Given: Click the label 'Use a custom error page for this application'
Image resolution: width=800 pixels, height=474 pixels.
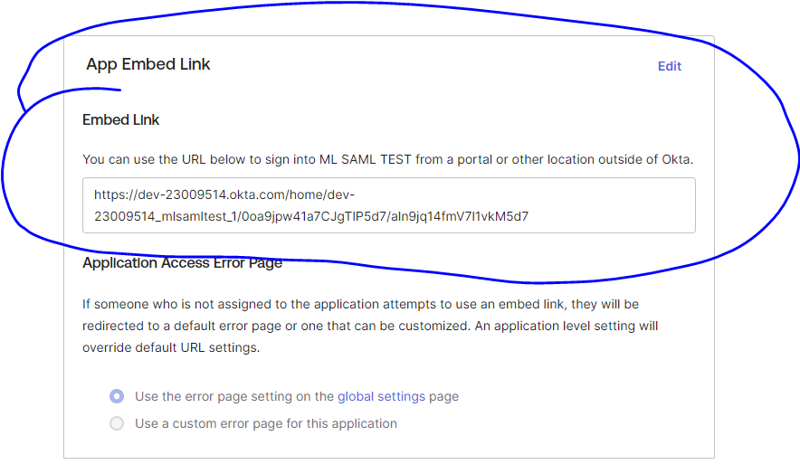Looking at the screenshot, I should pyautogui.click(x=266, y=423).
